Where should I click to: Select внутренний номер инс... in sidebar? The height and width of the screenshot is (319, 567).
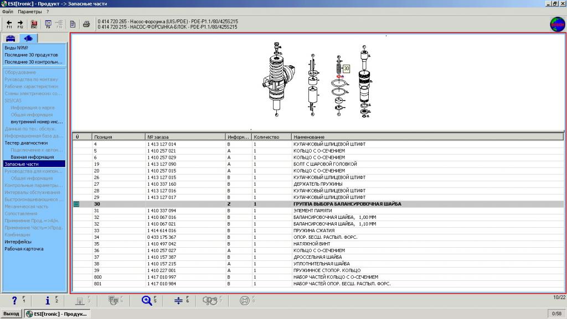coord(37,122)
